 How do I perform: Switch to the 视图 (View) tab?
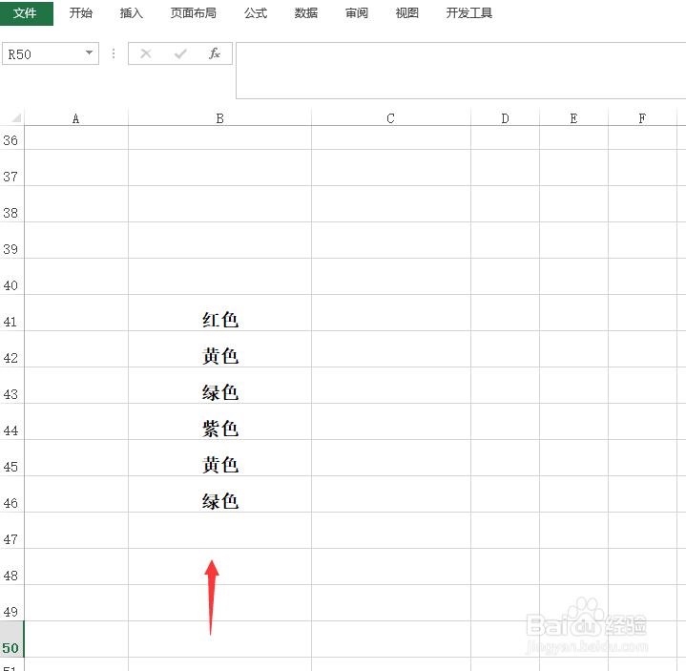point(406,13)
